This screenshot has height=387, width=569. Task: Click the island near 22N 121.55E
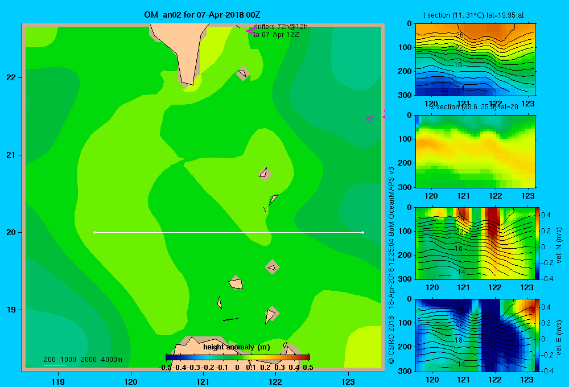click(243, 73)
